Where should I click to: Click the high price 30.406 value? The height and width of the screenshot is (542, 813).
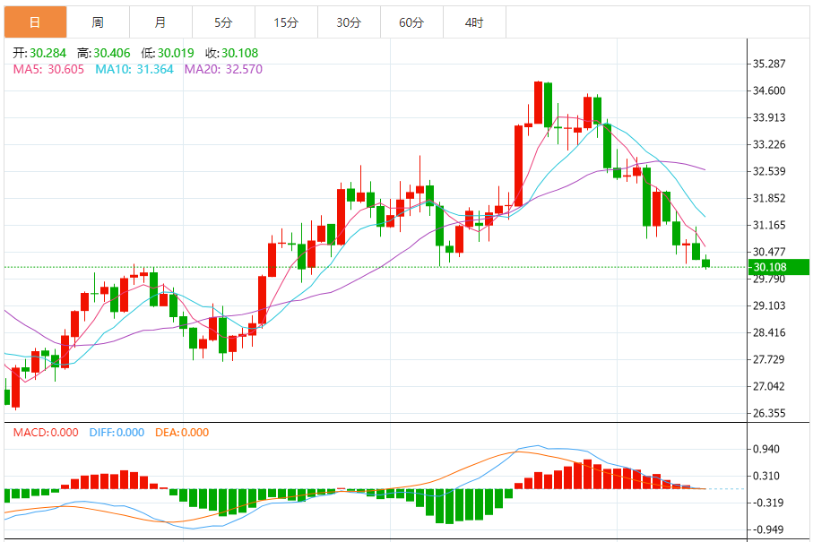click(x=112, y=53)
